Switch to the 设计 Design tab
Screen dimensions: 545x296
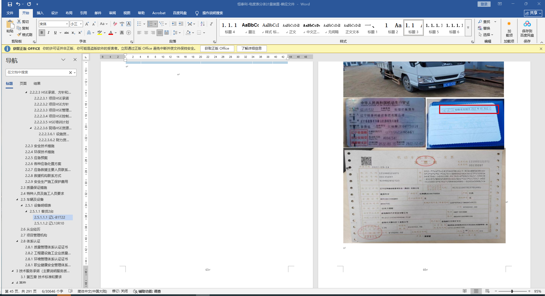(55, 13)
